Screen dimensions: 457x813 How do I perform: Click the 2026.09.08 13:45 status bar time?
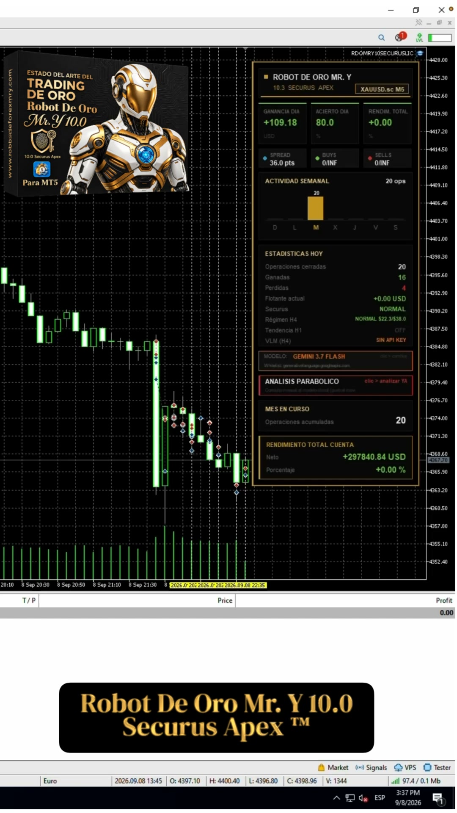click(x=138, y=781)
